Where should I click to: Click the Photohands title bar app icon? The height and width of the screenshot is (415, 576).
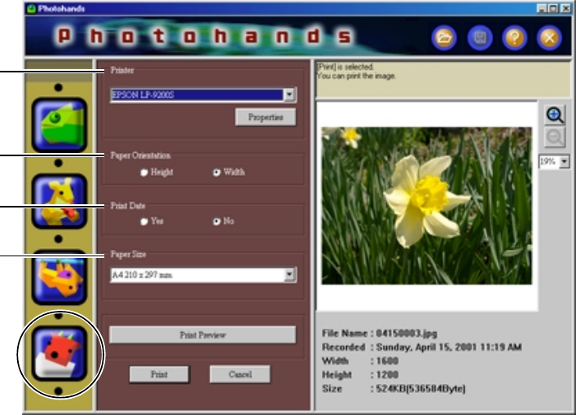(31, 8)
